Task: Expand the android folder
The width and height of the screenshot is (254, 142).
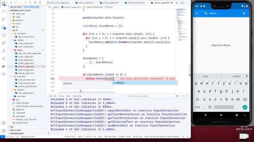Action: pyautogui.click(x=19, y=20)
